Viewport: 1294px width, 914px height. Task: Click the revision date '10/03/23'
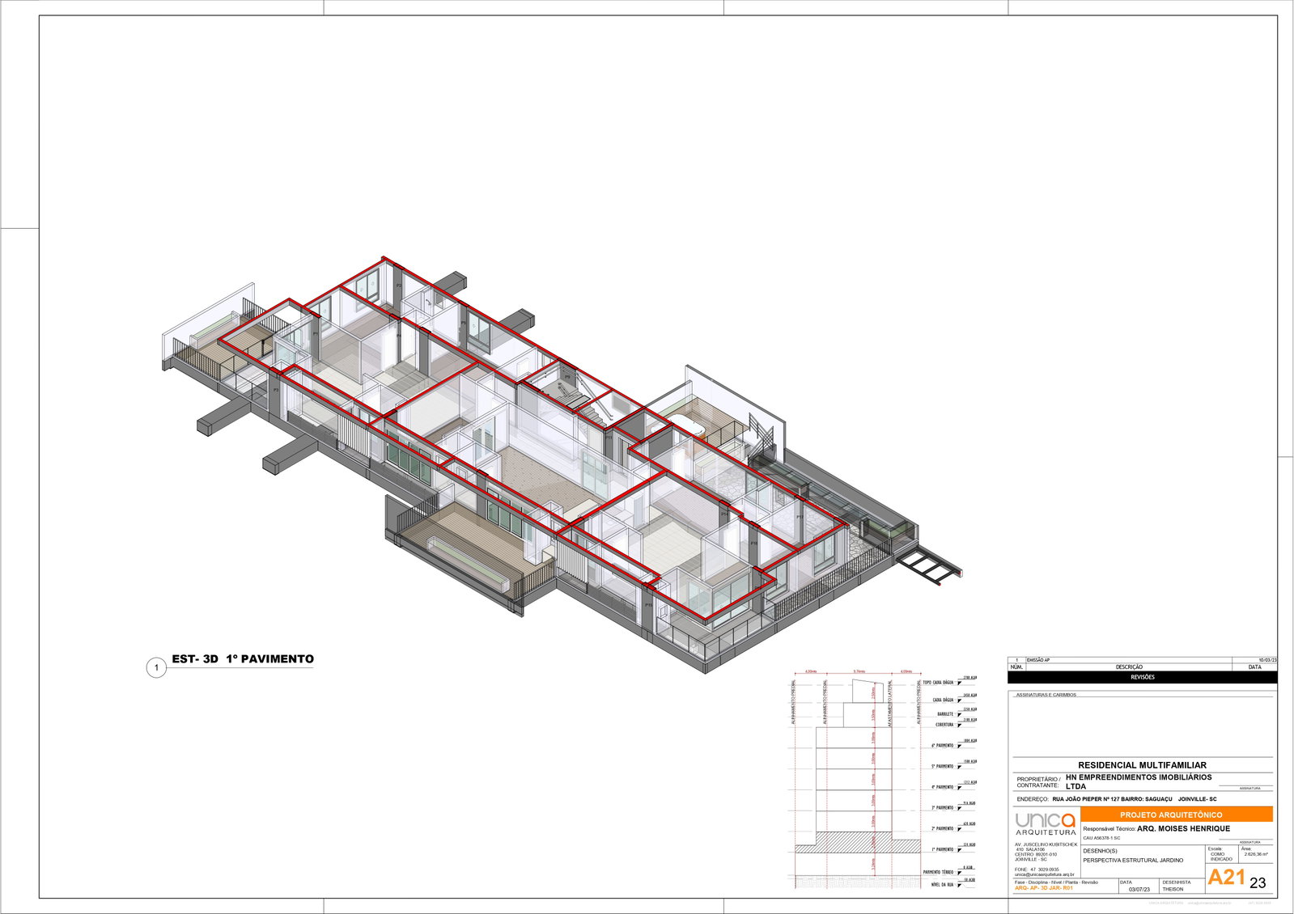(1267, 660)
